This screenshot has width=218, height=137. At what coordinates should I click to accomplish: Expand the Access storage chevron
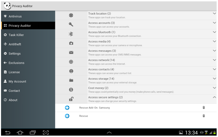point(215,79)
